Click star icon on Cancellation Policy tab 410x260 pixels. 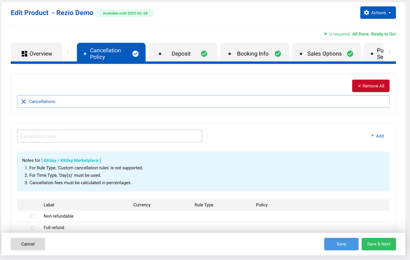pyautogui.click(x=85, y=54)
